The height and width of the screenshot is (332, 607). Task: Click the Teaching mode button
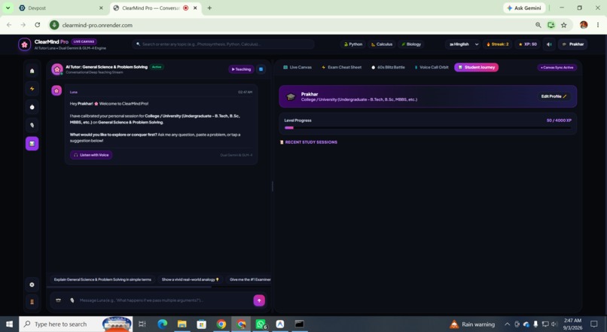click(241, 69)
